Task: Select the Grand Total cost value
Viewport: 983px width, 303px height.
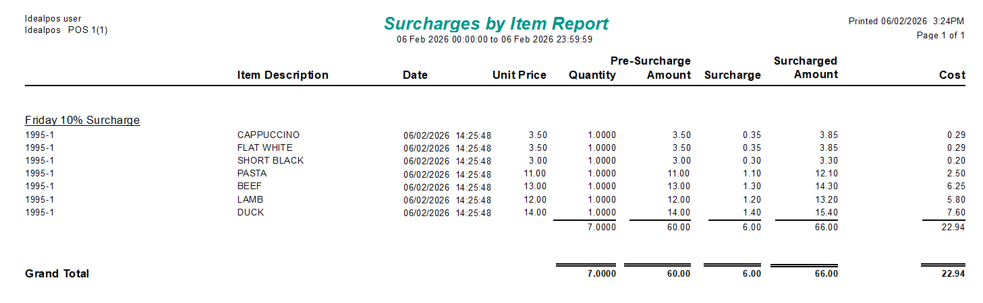Action: tap(954, 273)
